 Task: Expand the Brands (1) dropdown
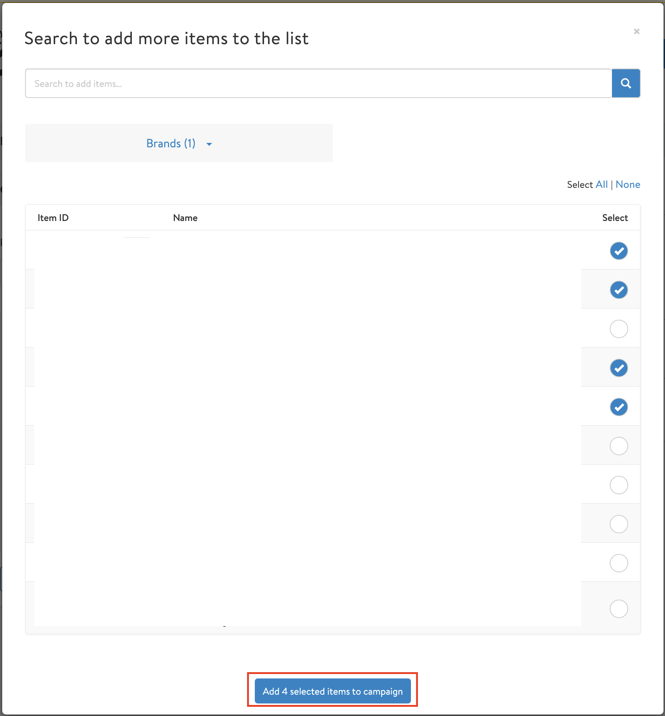coord(179,143)
